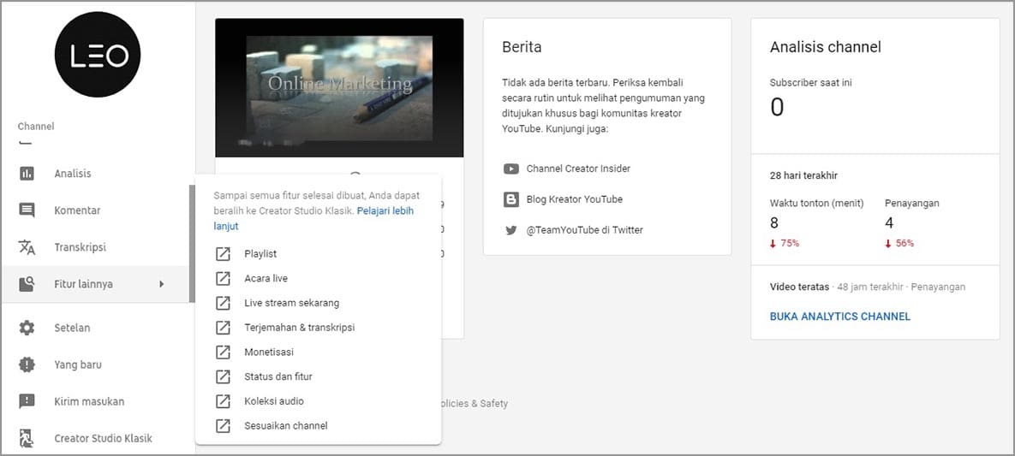Click the Setelan gear icon
This screenshot has width=1015, height=456.
coord(27,328)
